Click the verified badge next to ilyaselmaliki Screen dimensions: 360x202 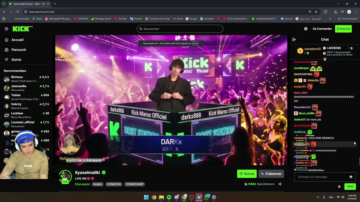pyautogui.click(x=104, y=173)
